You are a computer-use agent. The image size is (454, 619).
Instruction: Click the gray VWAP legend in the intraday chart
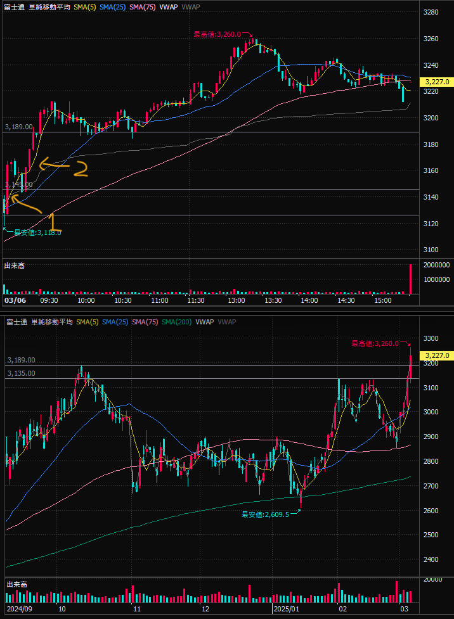[x=190, y=7]
